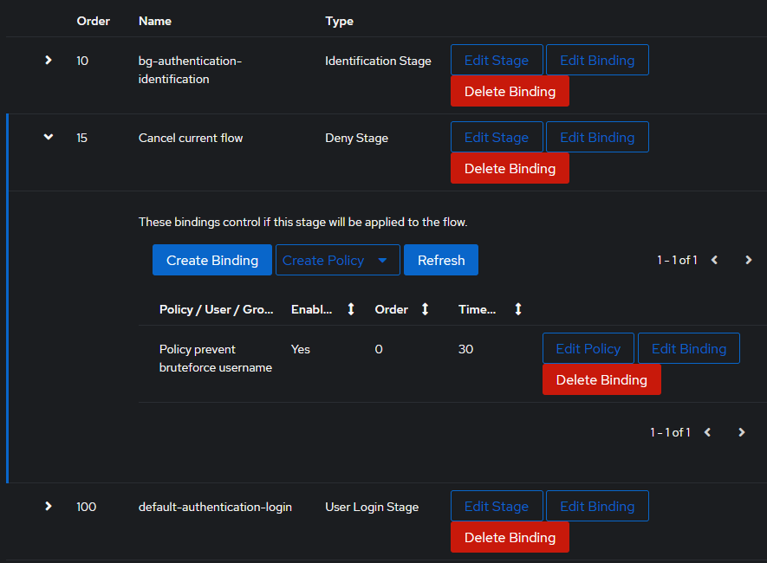Click the 'Deny Stage' type cell
The height and width of the screenshot is (563, 767).
pyautogui.click(x=356, y=139)
